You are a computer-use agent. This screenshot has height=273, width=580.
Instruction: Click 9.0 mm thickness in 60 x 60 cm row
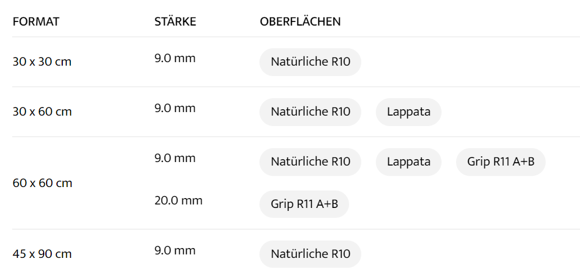(175, 158)
